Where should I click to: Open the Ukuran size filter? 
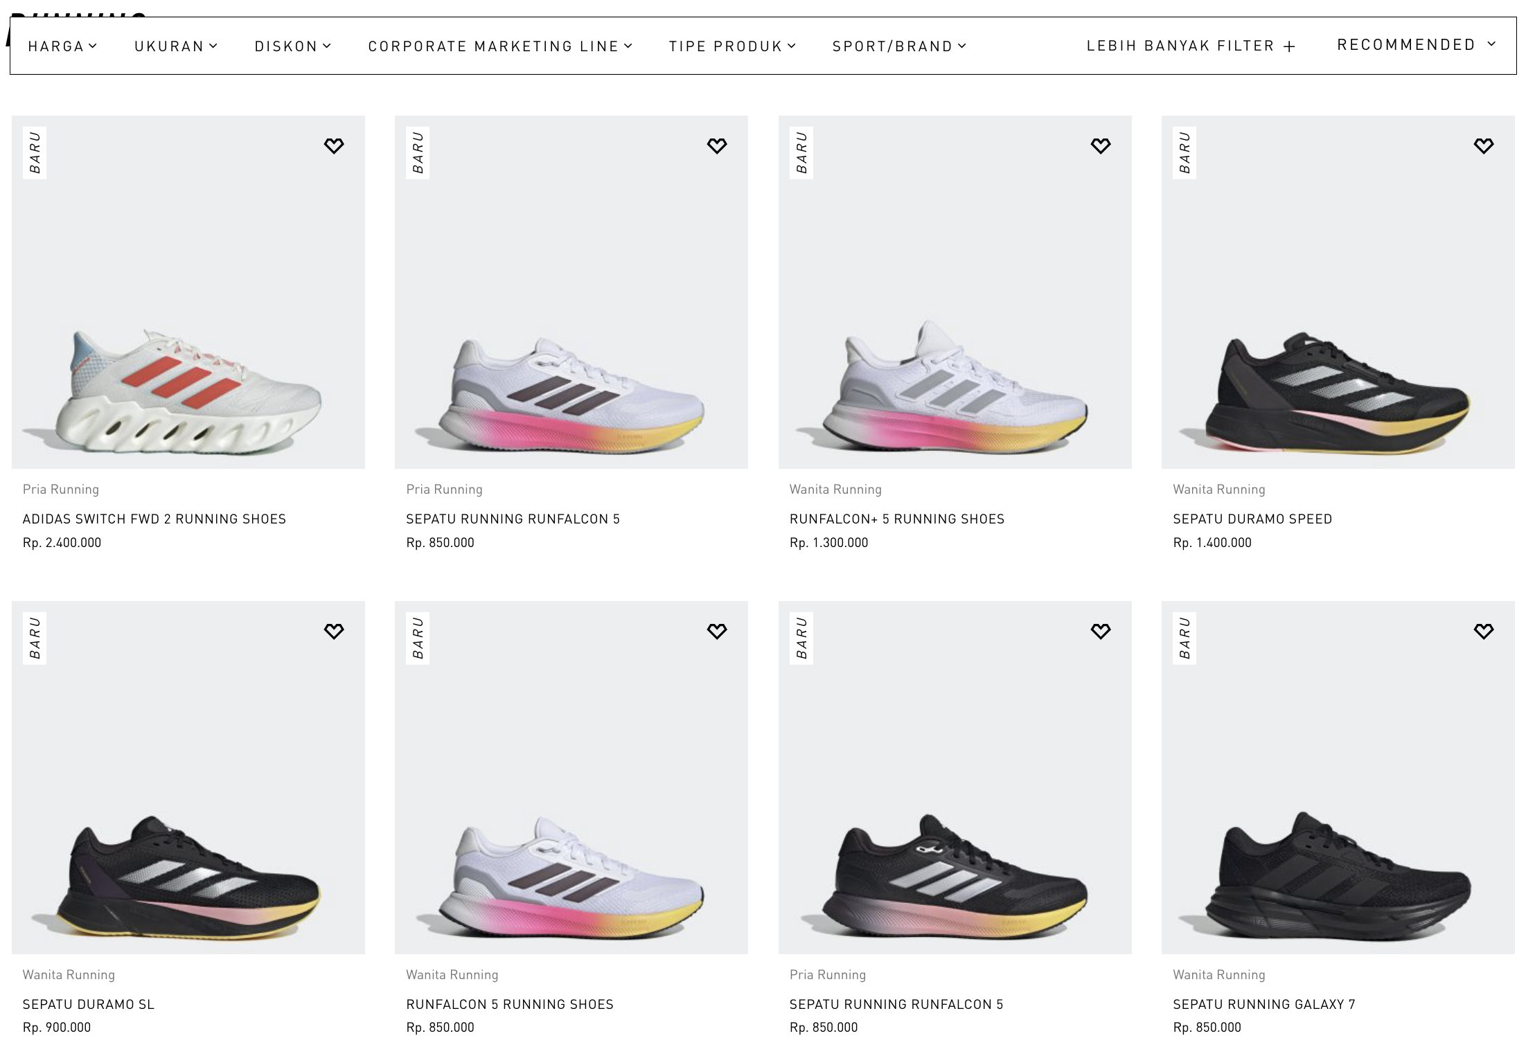pyautogui.click(x=176, y=46)
